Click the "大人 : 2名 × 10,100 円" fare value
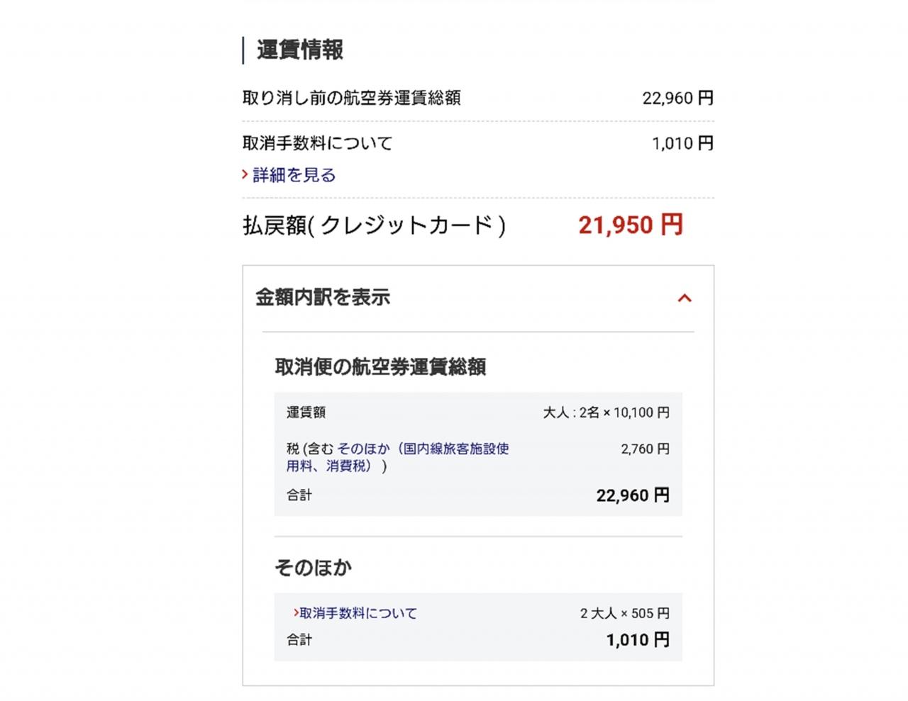The width and height of the screenshot is (908, 701). pyautogui.click(x=606, y=413)
